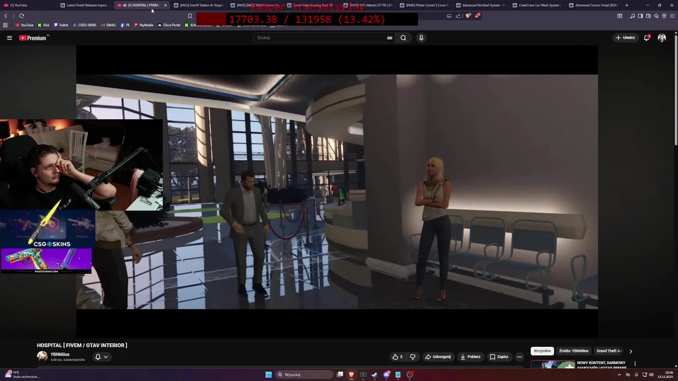The image size is (678, 381).
Task: Switch to the MLO Sheriff Station tab
Action: [199, 5]
